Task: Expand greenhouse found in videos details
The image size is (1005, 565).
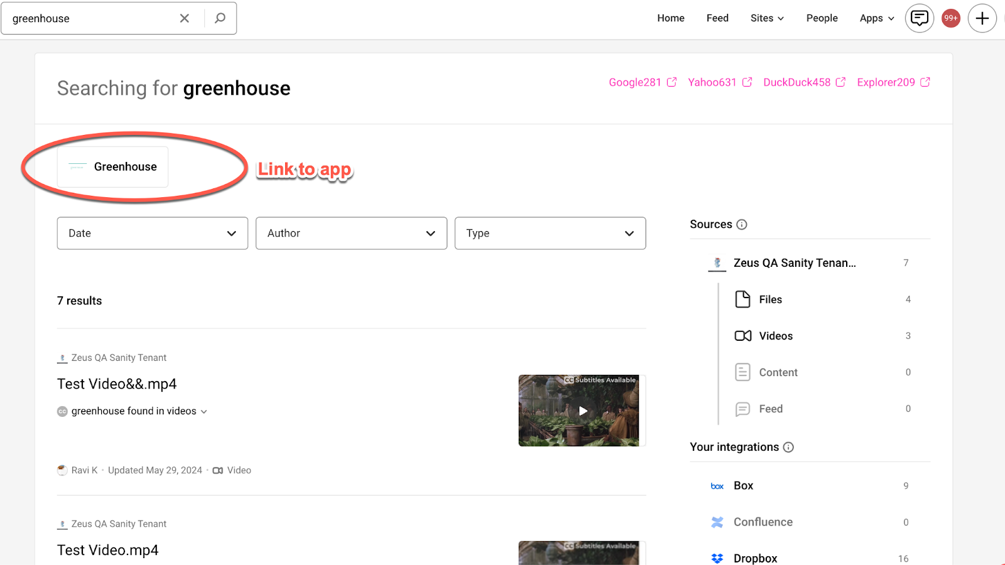Action: coord(204,411)
